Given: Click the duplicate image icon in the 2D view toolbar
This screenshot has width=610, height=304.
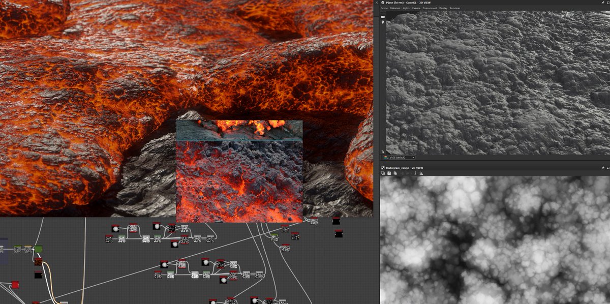Looking at the screenshot, I should (x=395, y=173).
